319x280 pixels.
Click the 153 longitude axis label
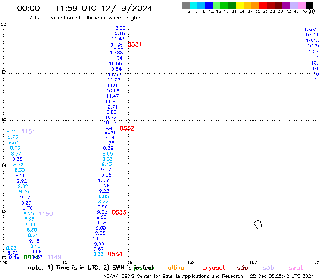coord(66,262)
